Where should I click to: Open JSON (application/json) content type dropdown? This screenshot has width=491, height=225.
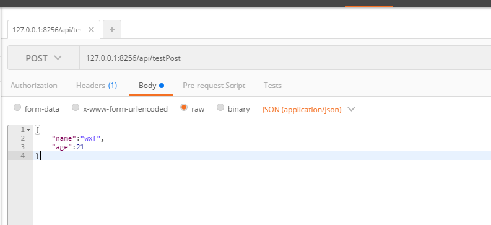pos(308,109)
